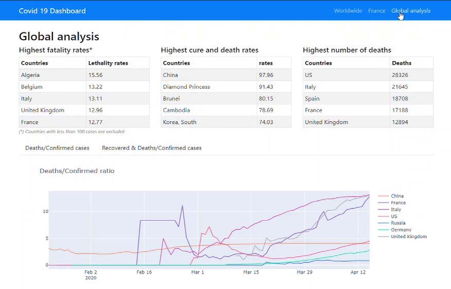451x289 pixels.
Task: Open the Worldwide navigation link
Action: point(348,11)
